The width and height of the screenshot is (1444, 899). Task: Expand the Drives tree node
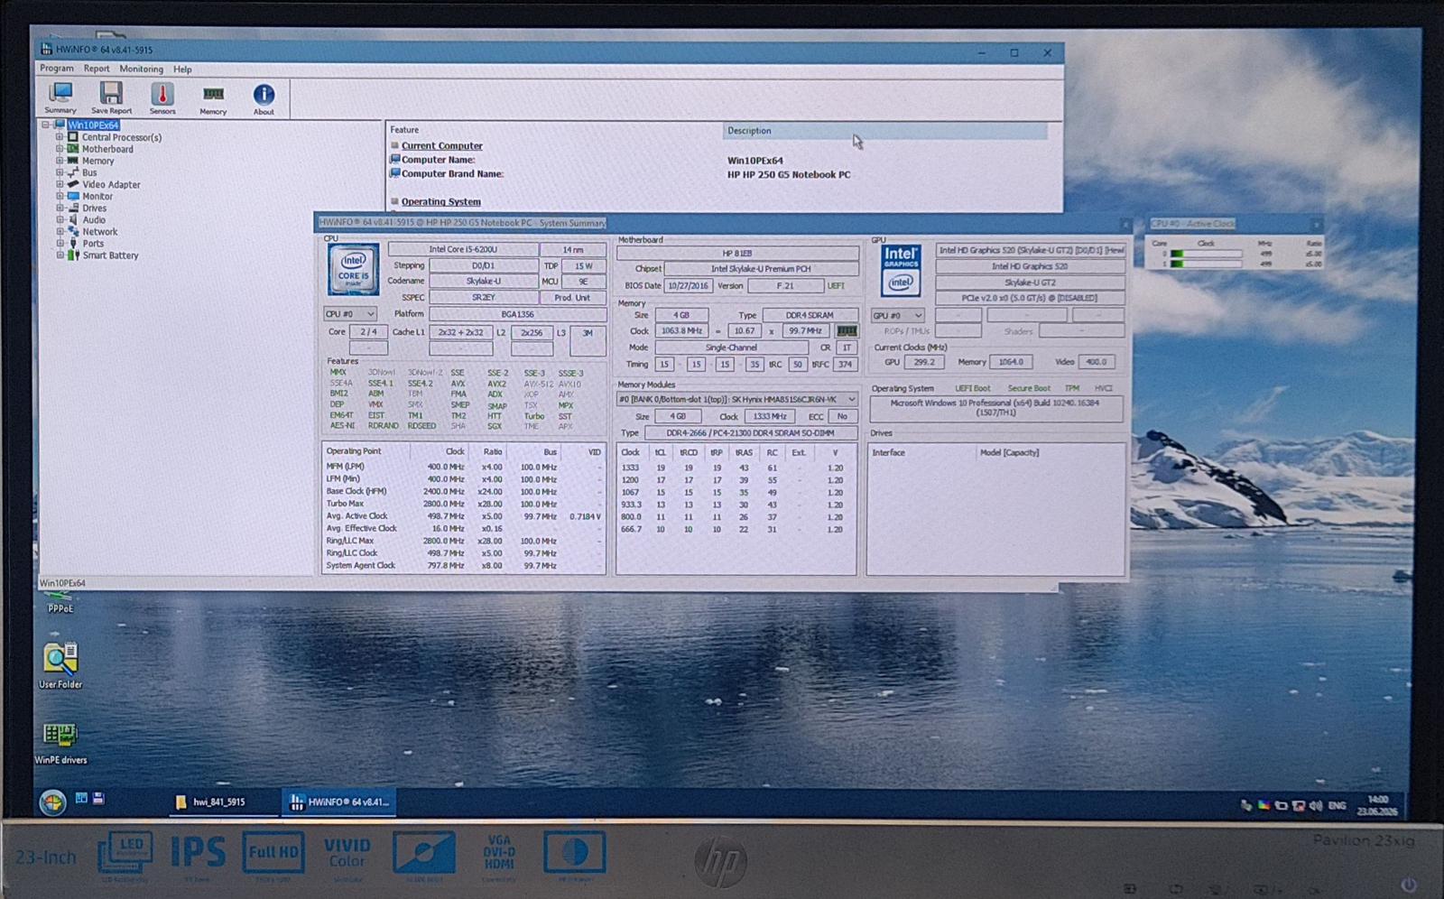(x=60, y=208)
